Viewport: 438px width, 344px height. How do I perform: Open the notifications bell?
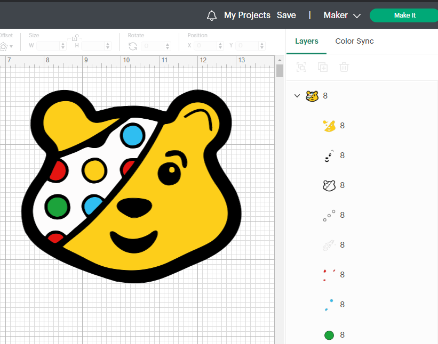pyautogui.click(x=212, y=15)
